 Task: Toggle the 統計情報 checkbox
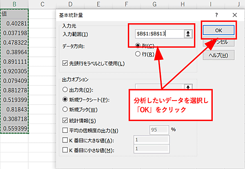tap(65, 121)
